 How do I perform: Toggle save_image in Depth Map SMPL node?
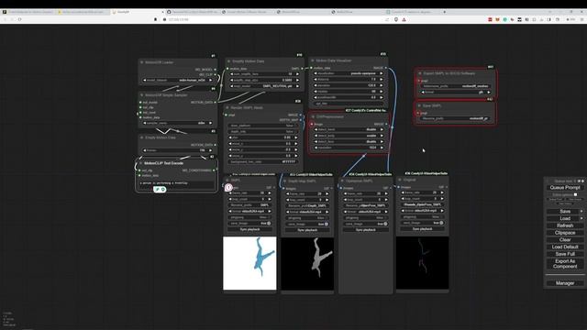pyautogui.click(x=307, y=224)
